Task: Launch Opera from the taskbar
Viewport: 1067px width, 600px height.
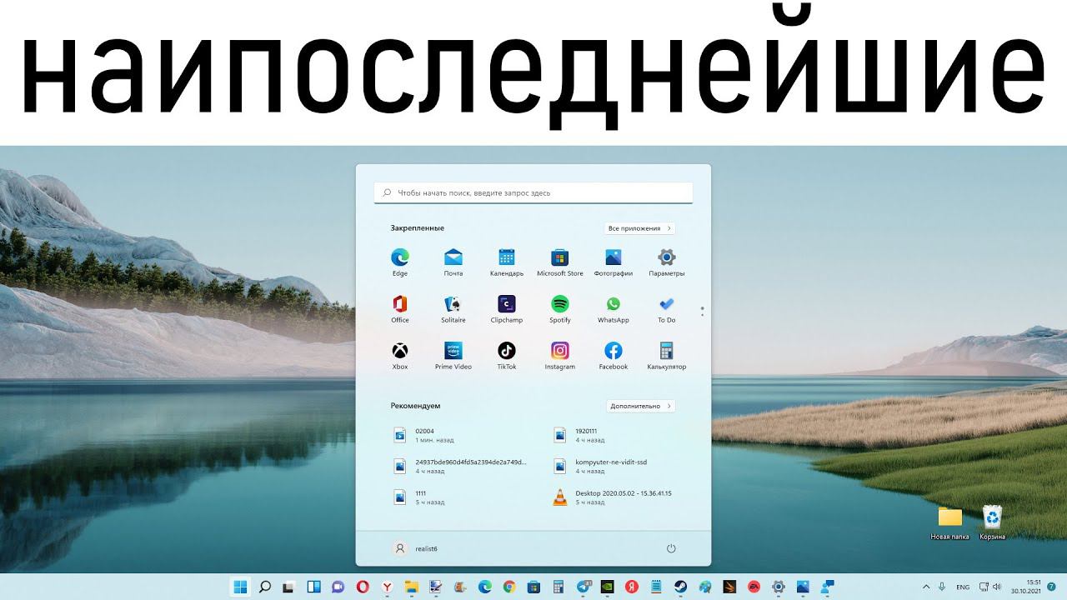Action: [363, 587]
